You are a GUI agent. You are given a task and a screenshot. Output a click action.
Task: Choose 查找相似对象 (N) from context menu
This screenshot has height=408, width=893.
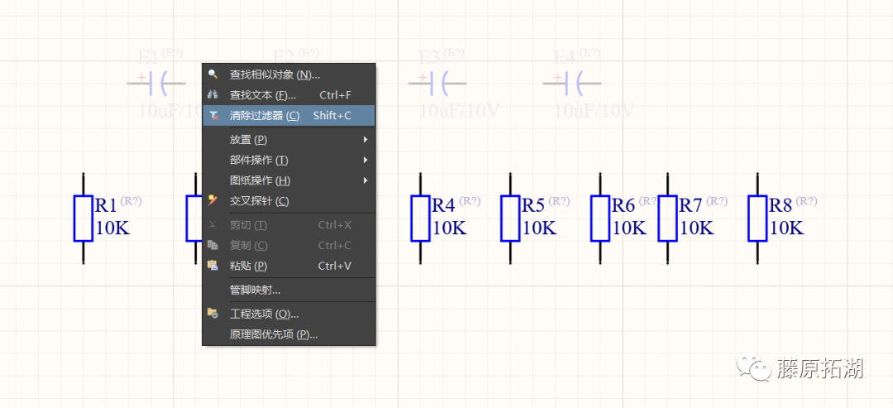(x=289, y=74)
